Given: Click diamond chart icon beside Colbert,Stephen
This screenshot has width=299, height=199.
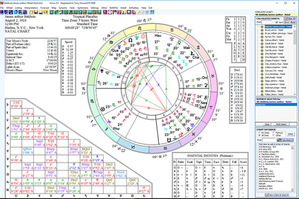Looking at the screenshot, I should (262, 67).
